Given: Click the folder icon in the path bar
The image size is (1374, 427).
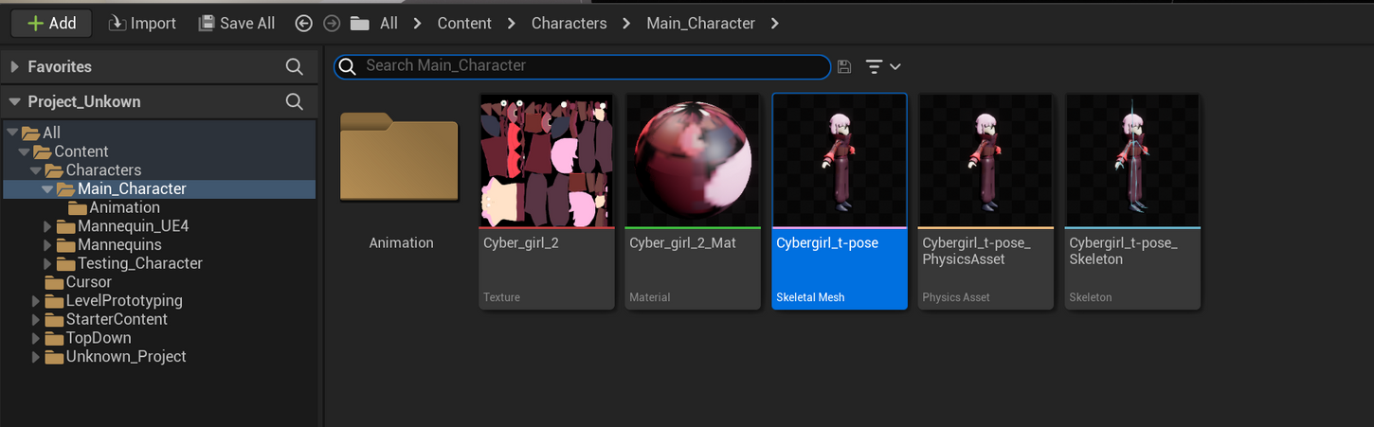Looking at the screenshot, I should pos(359,24).
